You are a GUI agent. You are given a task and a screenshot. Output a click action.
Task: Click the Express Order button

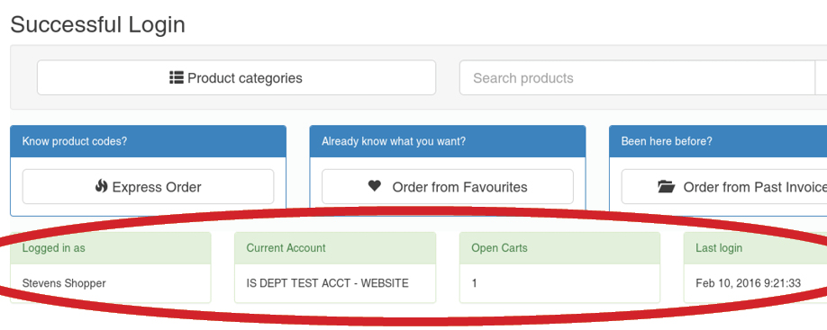[x=149, y=186]
